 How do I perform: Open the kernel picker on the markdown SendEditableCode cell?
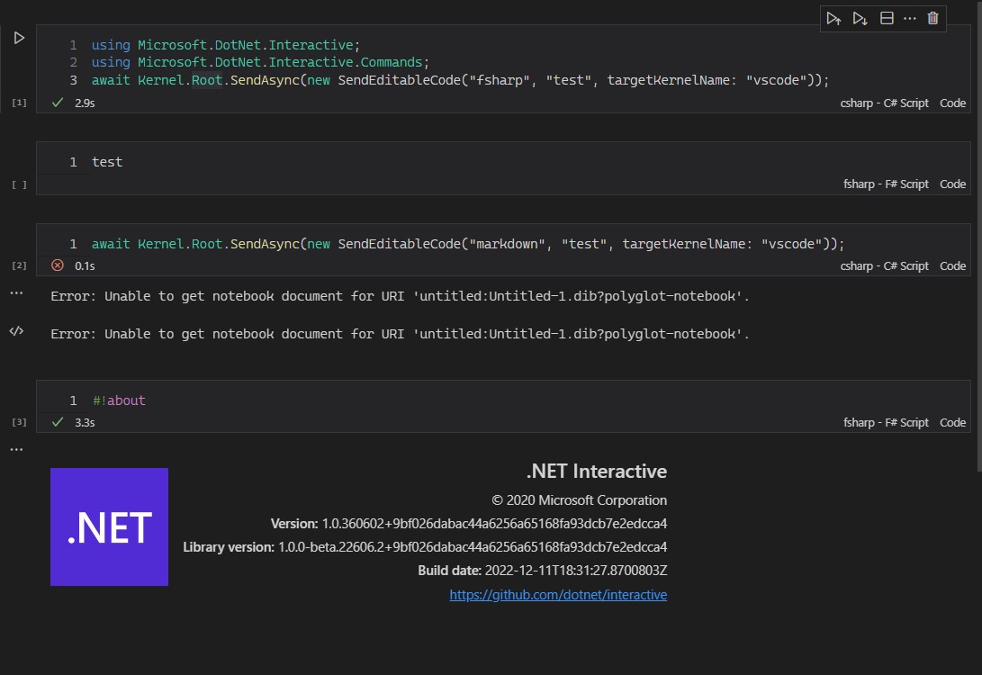[885, 265]
